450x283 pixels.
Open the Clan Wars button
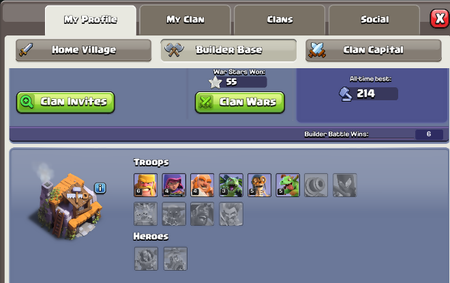[240, 102]
